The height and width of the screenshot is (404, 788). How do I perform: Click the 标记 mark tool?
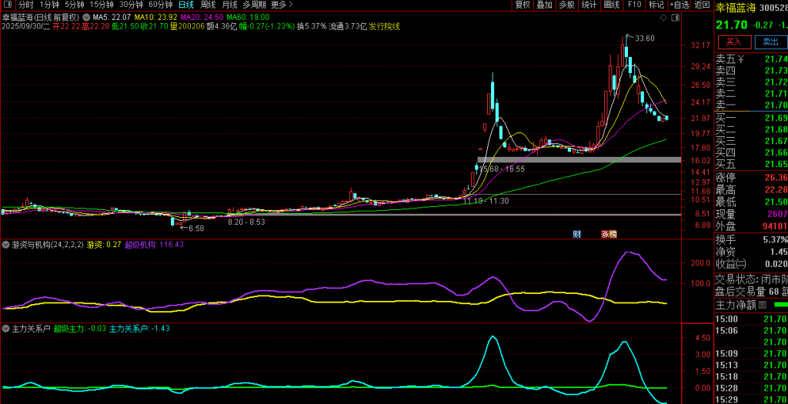[x=656, y=5]
